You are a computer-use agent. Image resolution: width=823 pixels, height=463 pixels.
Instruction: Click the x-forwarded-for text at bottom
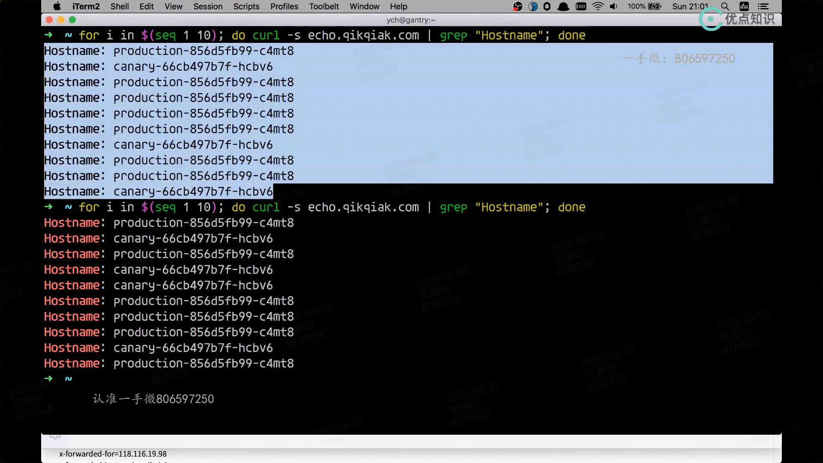(x=113, y=454)
